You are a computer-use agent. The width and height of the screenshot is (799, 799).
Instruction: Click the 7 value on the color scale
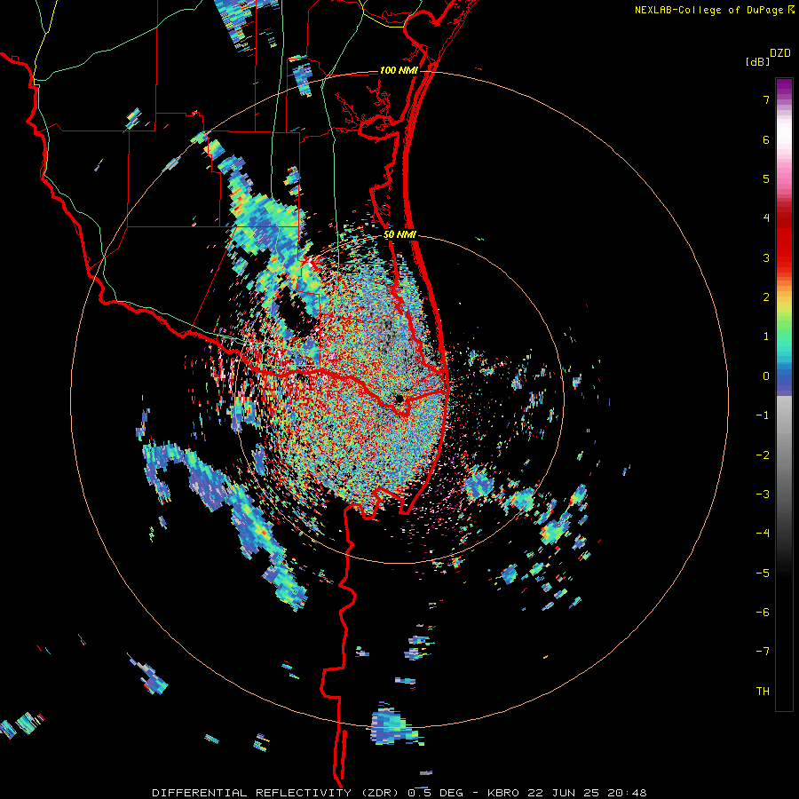click(766, 99)
